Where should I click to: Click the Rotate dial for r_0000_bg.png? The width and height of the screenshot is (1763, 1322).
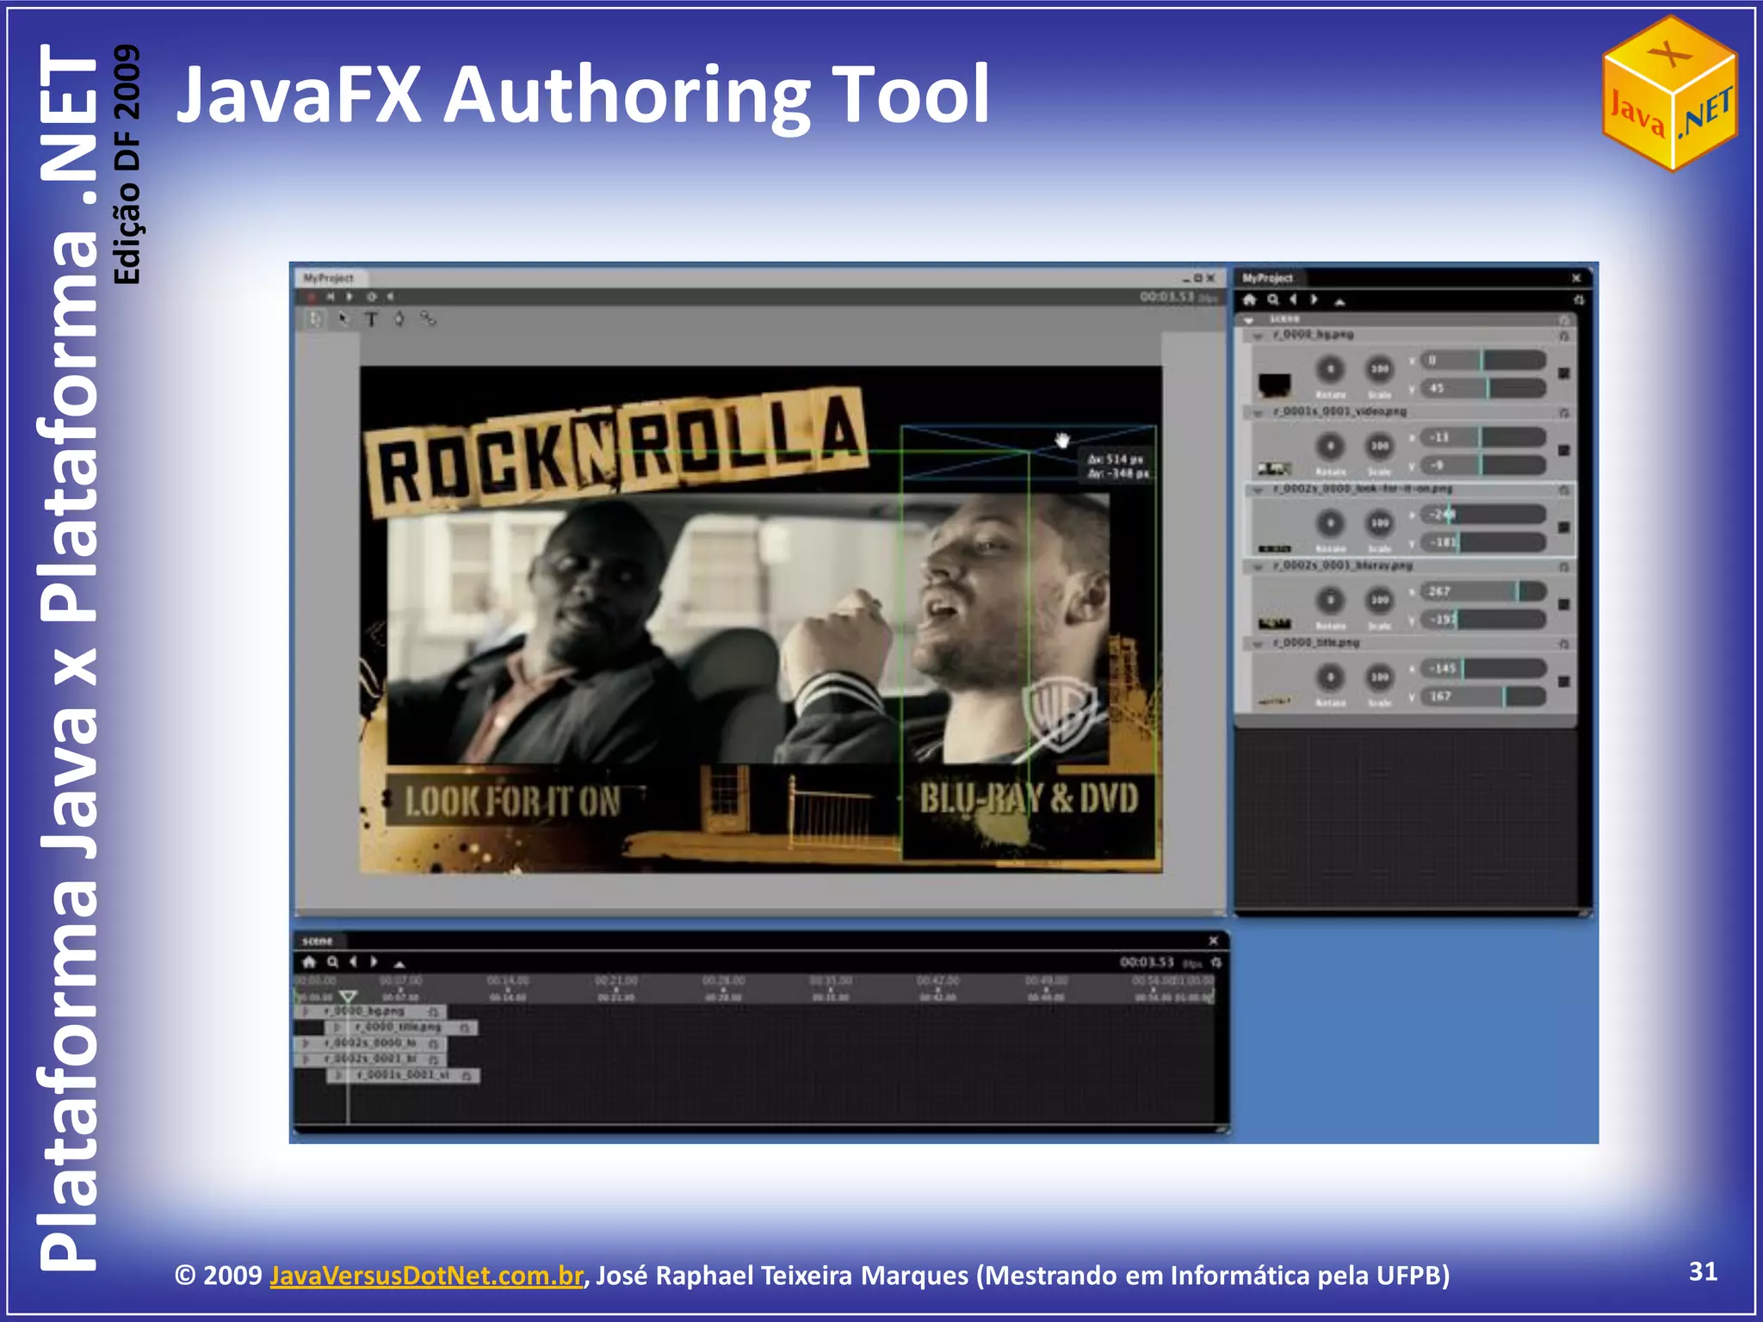point(1331,369)
